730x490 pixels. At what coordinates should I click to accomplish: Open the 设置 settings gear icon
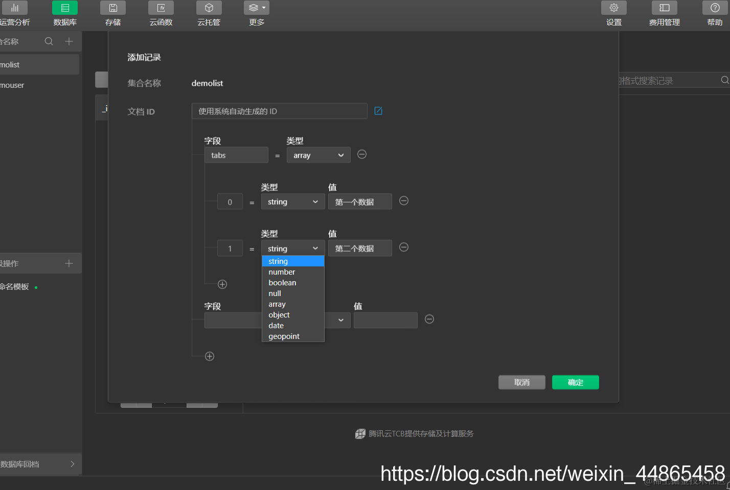point(614,8)
